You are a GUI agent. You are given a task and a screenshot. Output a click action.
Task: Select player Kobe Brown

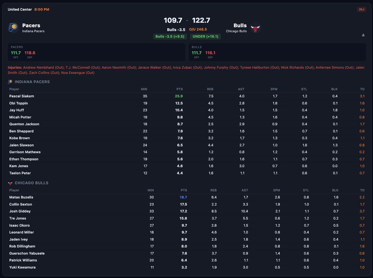coord(19,138)
